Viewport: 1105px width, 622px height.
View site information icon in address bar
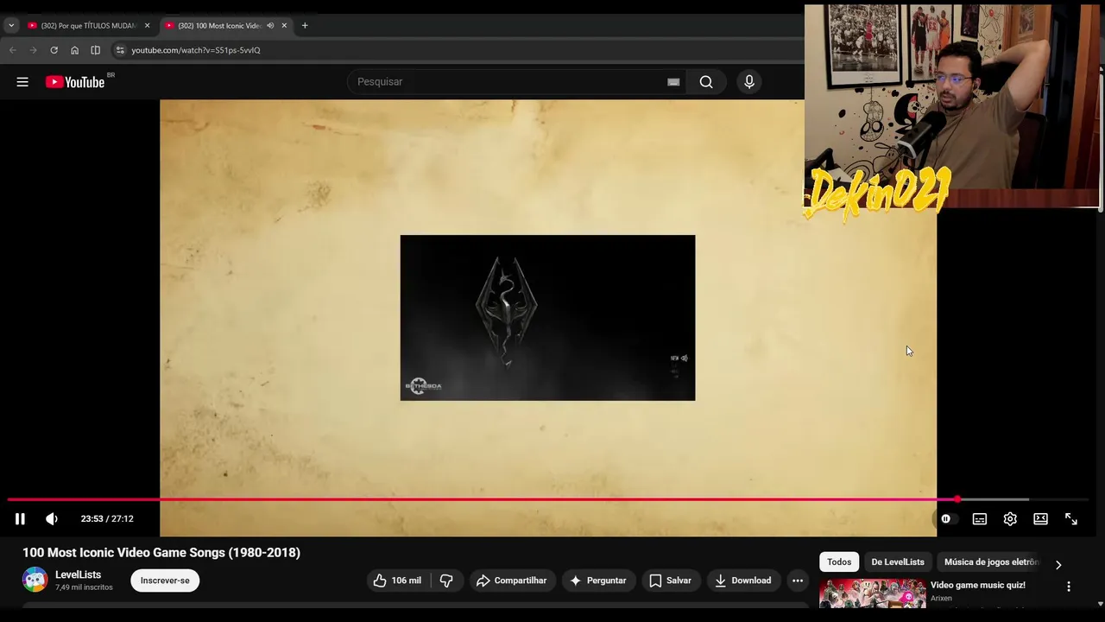click(120, 50)
